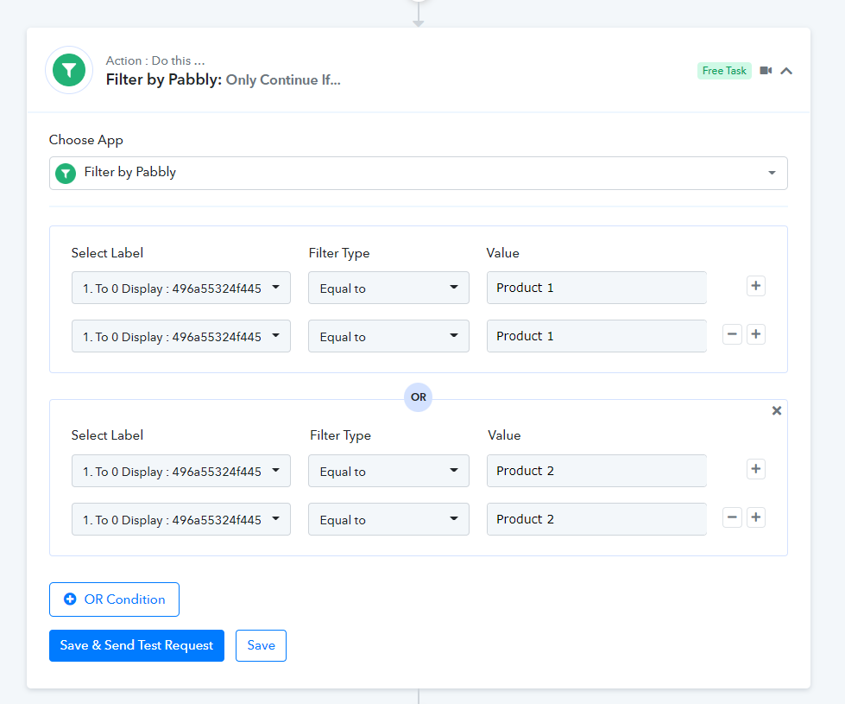The height and width of the screenshot is (704, 845).
Task: Add condition with plus in second Product 1 row
Action: (755, 334)
